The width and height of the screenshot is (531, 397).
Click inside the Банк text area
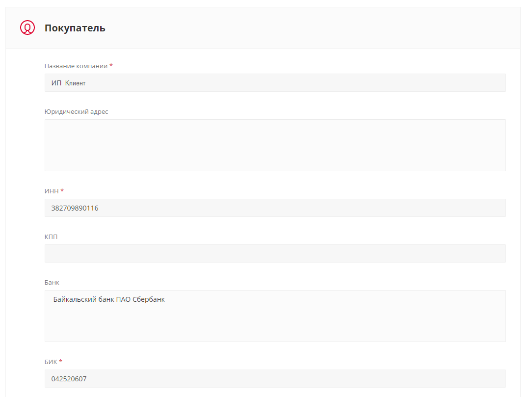point(275,321)
